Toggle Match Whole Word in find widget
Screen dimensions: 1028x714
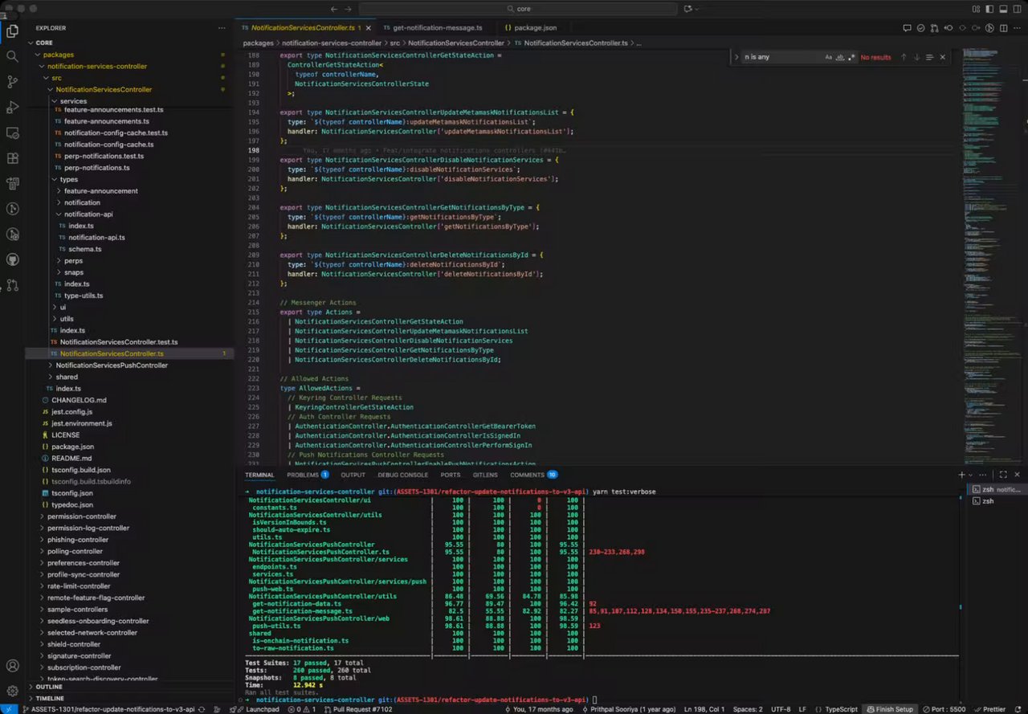[840, 57]
